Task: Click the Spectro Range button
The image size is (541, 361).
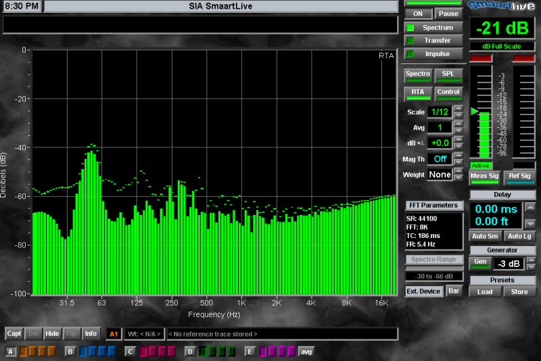Action: [433, 260]
